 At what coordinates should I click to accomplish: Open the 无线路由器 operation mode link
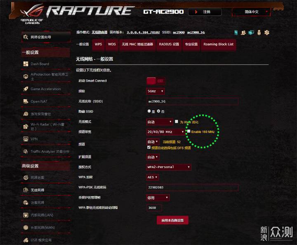point(99,33)
